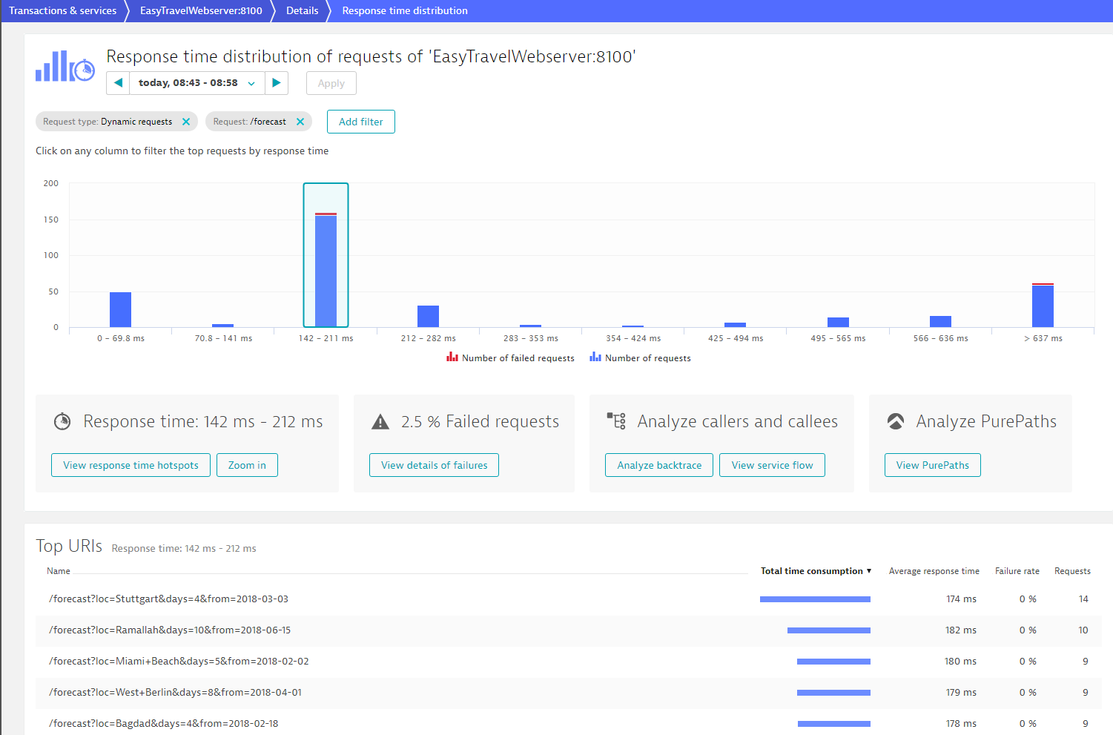Click the next timeframe arrow button
This screenshot has height=735, width=1113.
coord(277,83)
